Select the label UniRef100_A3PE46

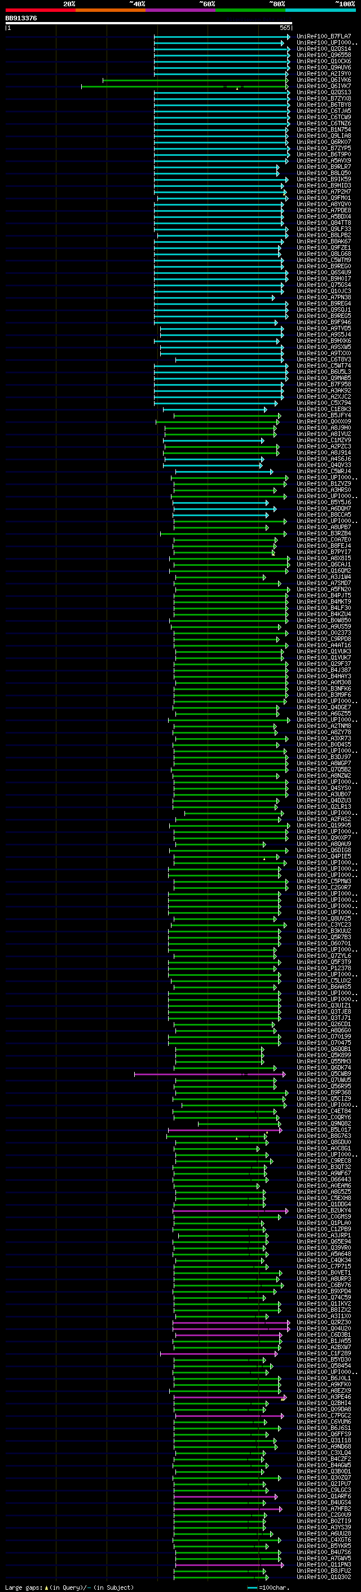[323, 1397]
